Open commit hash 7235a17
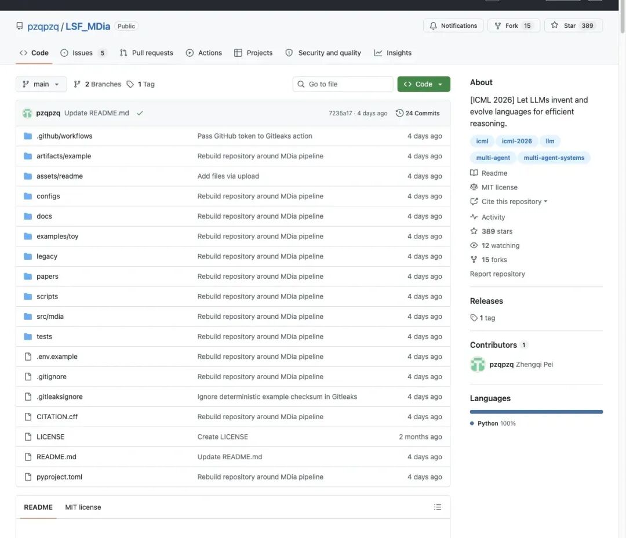The height and width of the screenshot is (538, 626). coord(340,114)
